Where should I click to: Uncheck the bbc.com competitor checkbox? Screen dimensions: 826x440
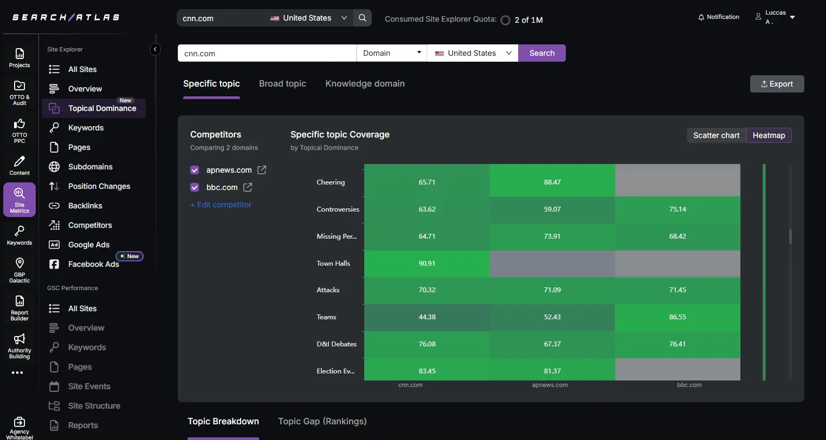tap(195, 187)
